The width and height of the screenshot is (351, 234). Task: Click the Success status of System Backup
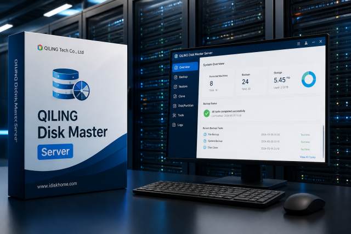[x=305, y=142]
